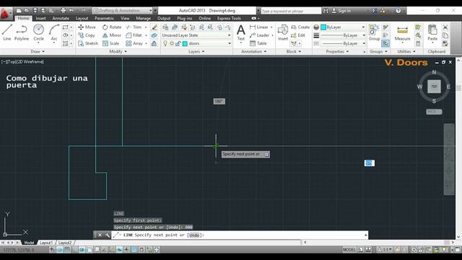Click the Text annotation tool
Image resolution: width=462 pixels, height=260 pixels.
click(240, 32)
